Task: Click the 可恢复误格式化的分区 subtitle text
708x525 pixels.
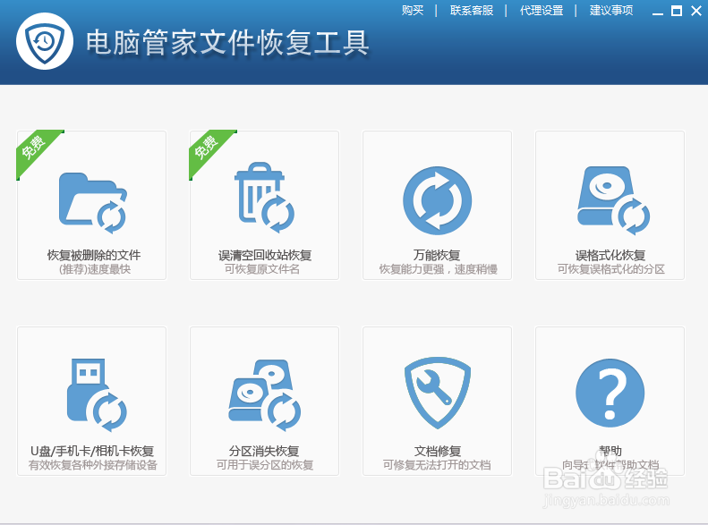Action: point(611,269)
